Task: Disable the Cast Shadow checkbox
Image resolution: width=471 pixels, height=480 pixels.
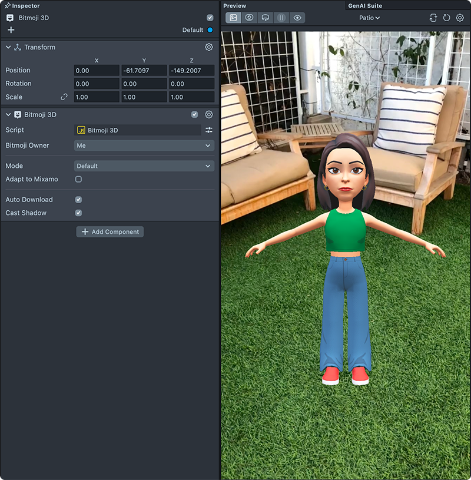Action: point(78,213)
